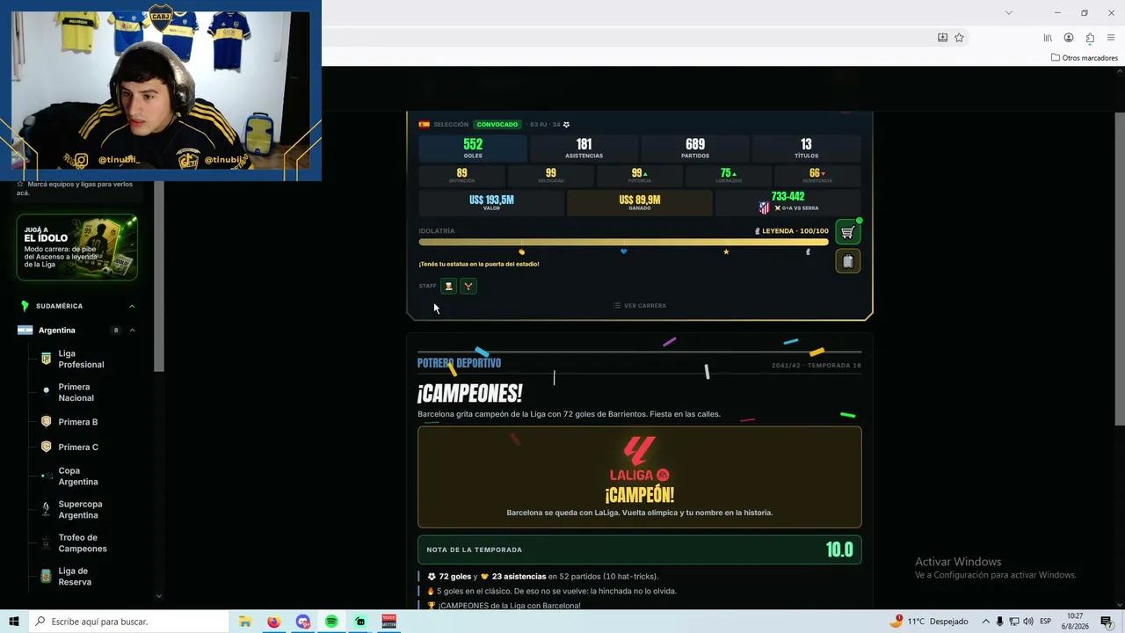
Task: Click the Idolatría progress bar
Action: tap(624, 242)
